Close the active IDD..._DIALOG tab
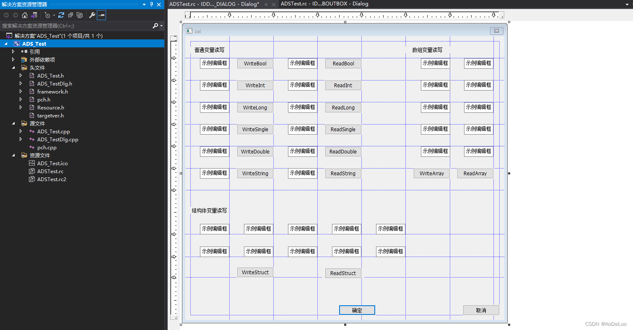The height and width of the screenshot is (330, 633). tap(274, 4)
